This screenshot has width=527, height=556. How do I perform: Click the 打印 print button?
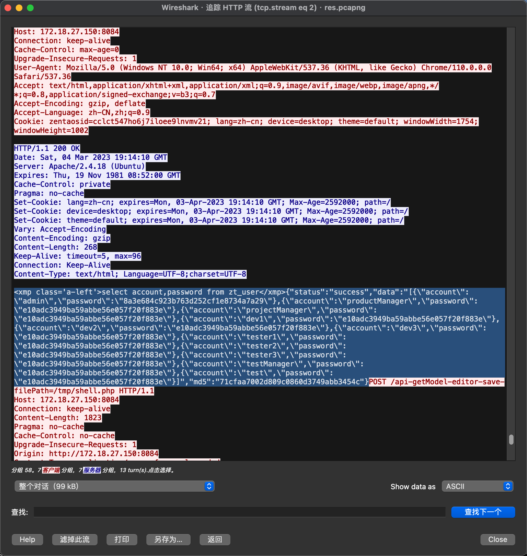(x=122, y=539)
